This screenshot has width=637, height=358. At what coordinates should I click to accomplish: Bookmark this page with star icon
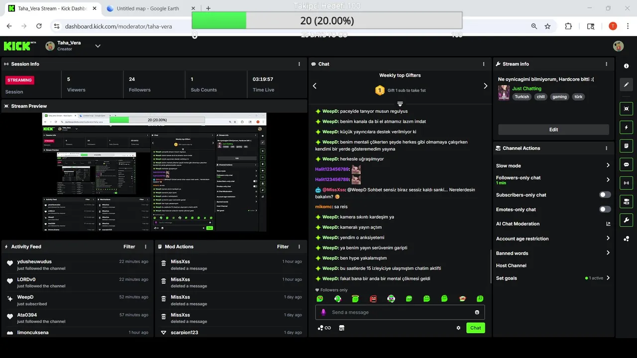(x=547, y=26)
